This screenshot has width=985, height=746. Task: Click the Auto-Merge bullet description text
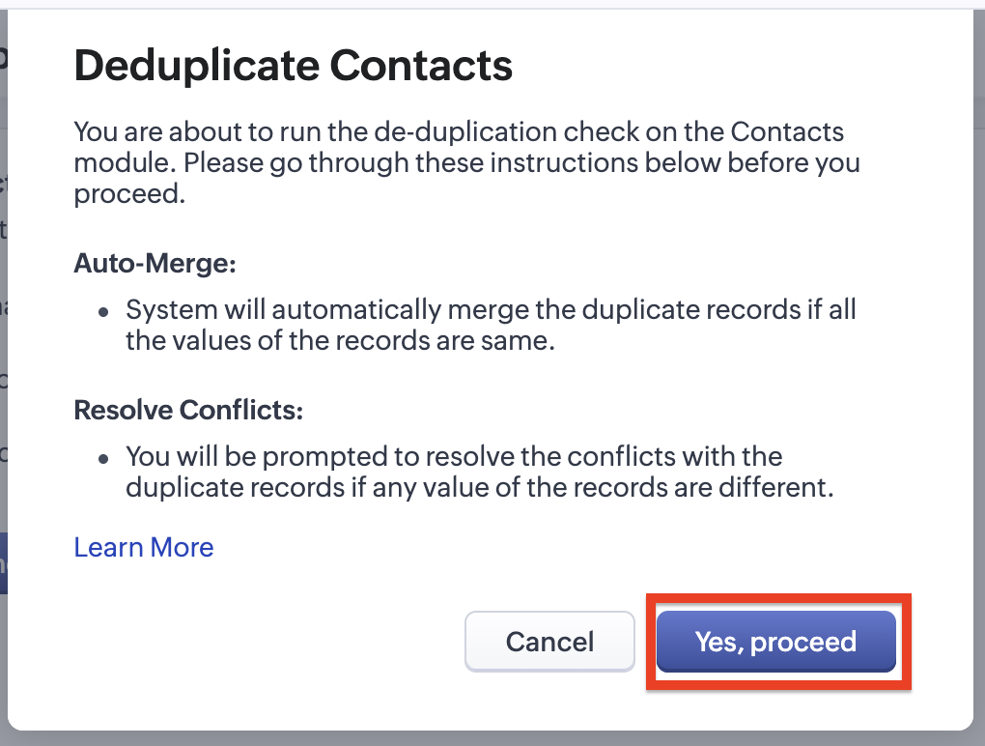click(x=491, y=326)
